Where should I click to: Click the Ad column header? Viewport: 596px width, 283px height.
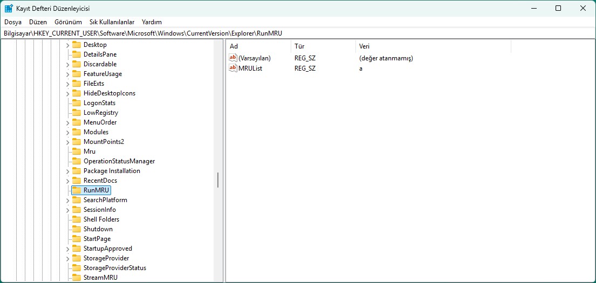(x=259, y=46)
